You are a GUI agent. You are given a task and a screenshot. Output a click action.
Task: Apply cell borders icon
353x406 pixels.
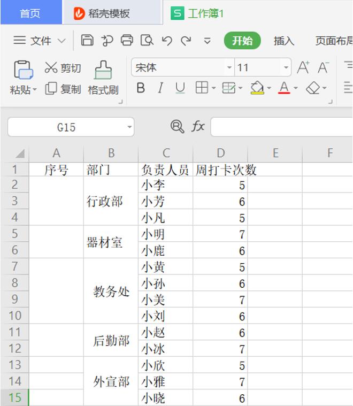pos(202,88)
